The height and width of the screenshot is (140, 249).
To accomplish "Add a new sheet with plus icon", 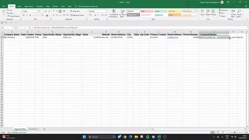I will [44, 129].
